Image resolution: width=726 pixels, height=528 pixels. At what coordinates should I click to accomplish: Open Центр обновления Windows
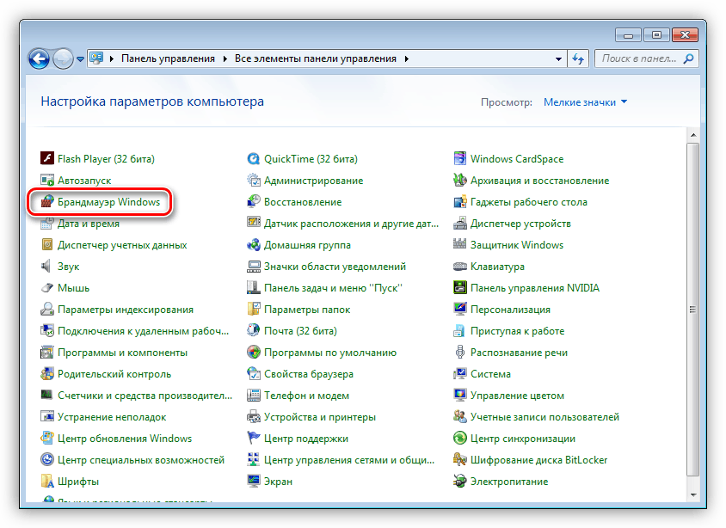117,438
